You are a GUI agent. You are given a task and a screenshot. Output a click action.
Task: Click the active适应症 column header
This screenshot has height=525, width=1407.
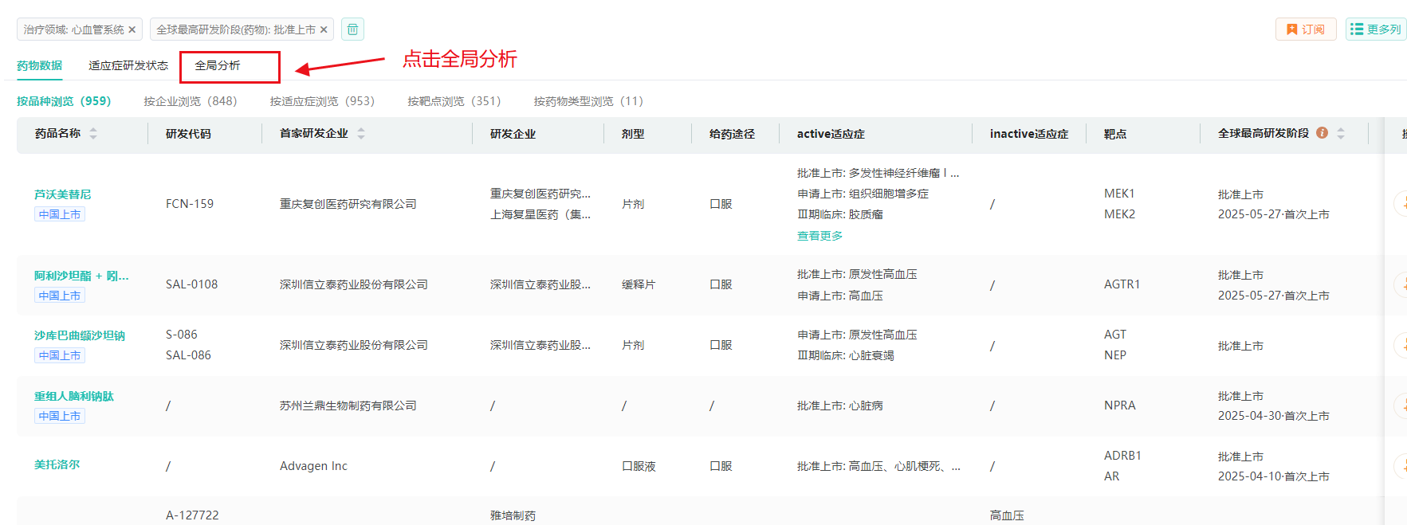pyautogui.click(x=831, y=134)
